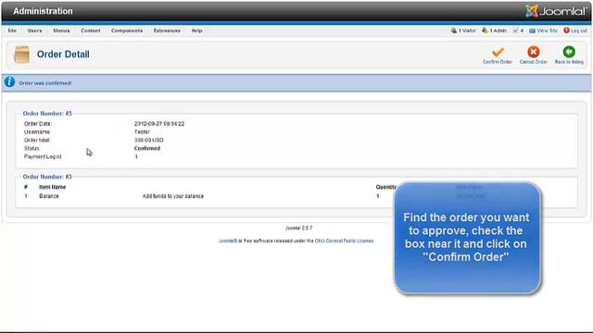Screen dimensions: 593x333
Task: Click the Cancel Order red icon
Action: tap(534, 52)
